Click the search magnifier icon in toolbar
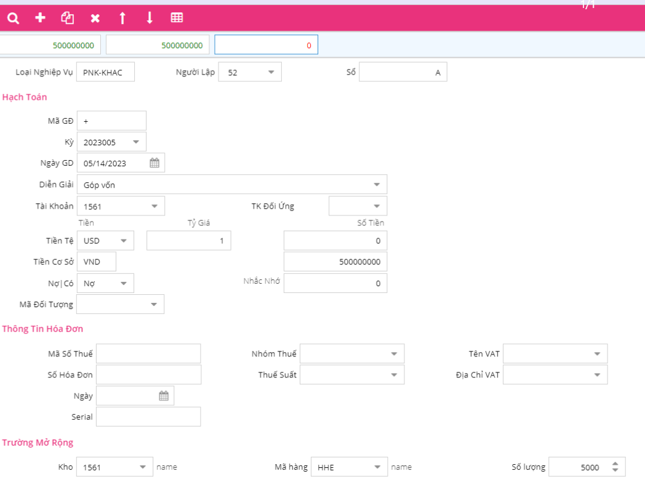Screen dimensions: 645x498 pos(13,18)
